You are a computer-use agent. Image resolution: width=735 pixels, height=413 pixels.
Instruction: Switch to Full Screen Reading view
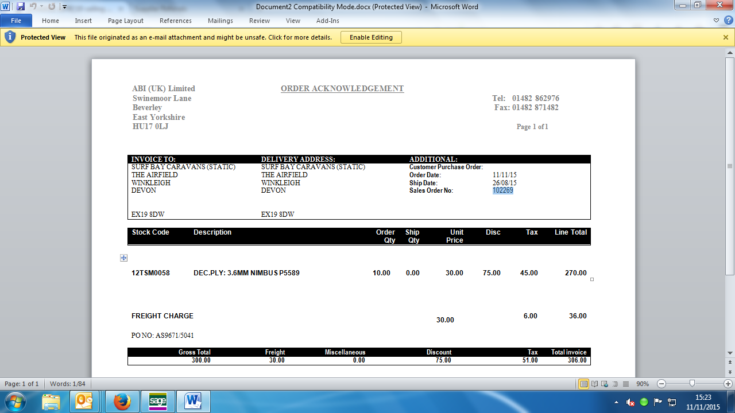tap(594, 384)
